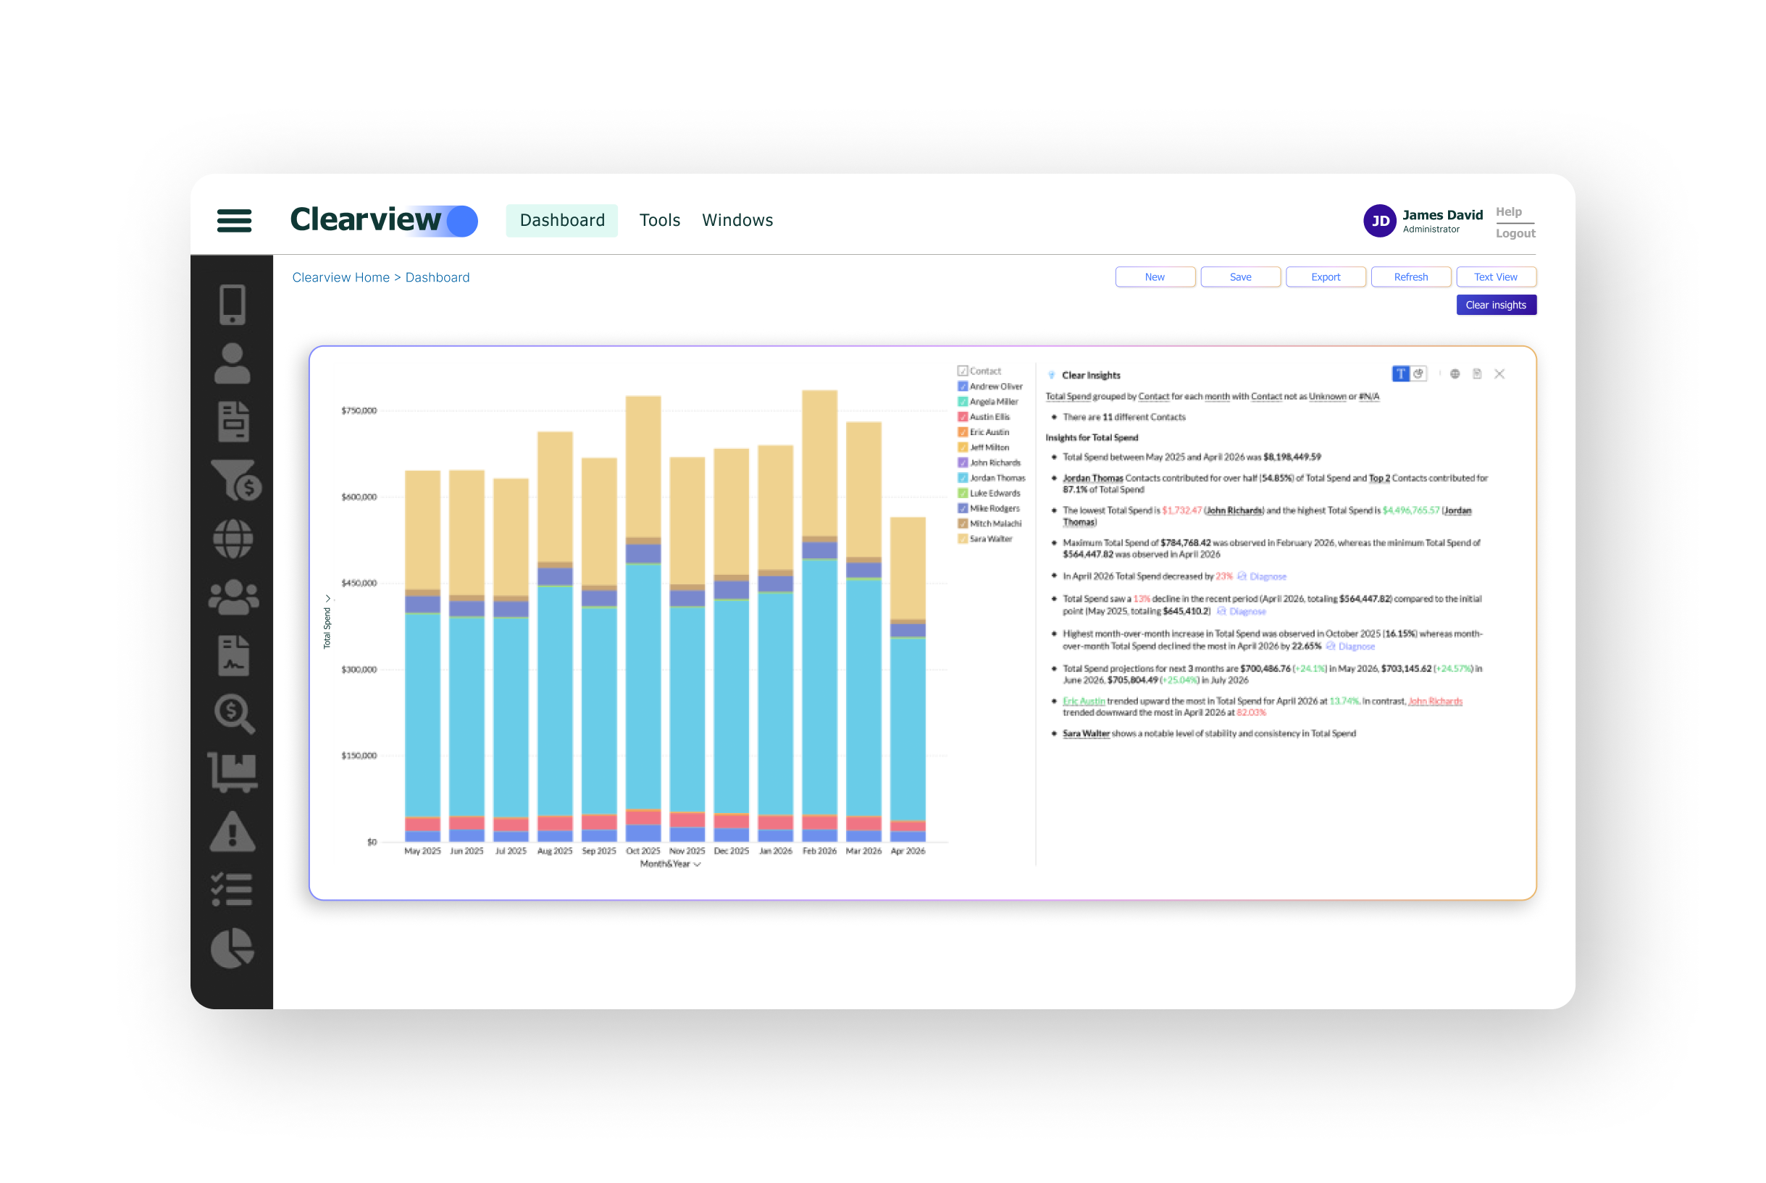1766x1183 pixels.
Task: Click the James David user name
Action: point(1442,215)
